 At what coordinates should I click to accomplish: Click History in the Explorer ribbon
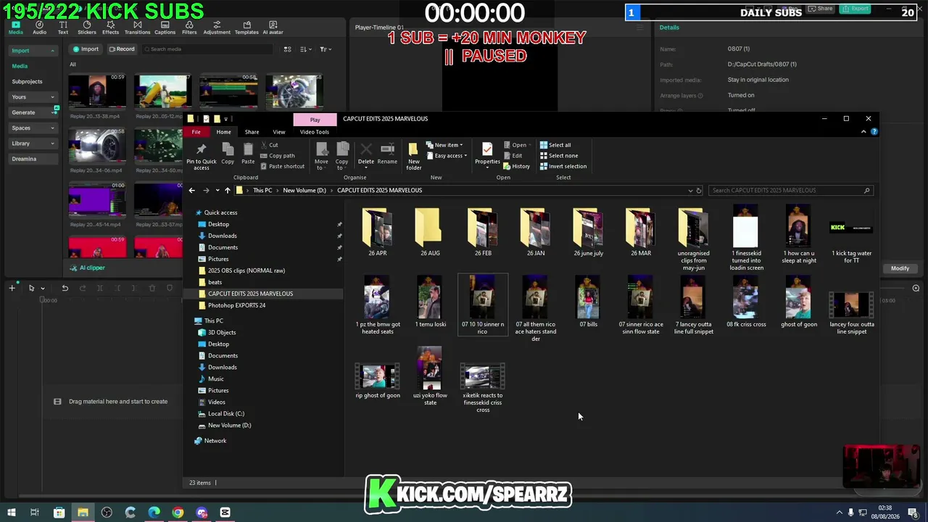(516, 167)
